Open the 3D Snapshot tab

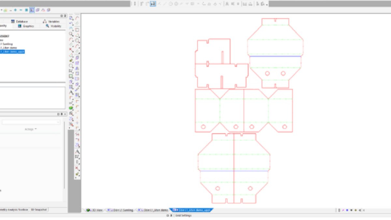point(39,210)
